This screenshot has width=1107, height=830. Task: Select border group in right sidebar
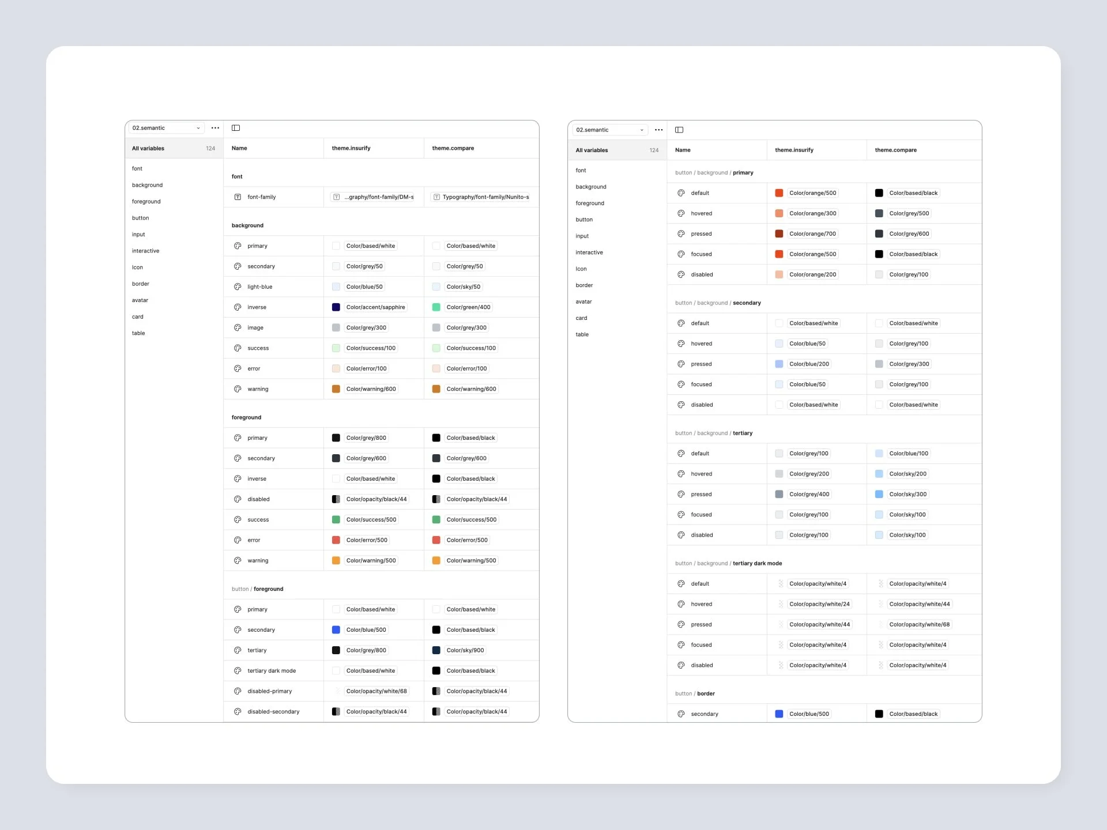584,285
